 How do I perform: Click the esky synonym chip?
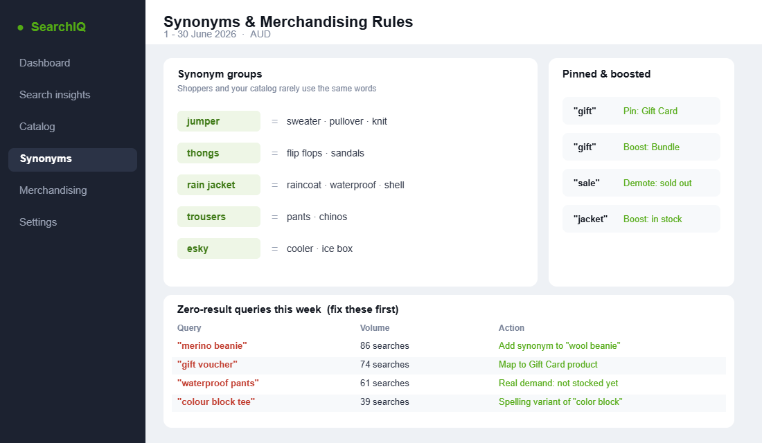[219, 248]
